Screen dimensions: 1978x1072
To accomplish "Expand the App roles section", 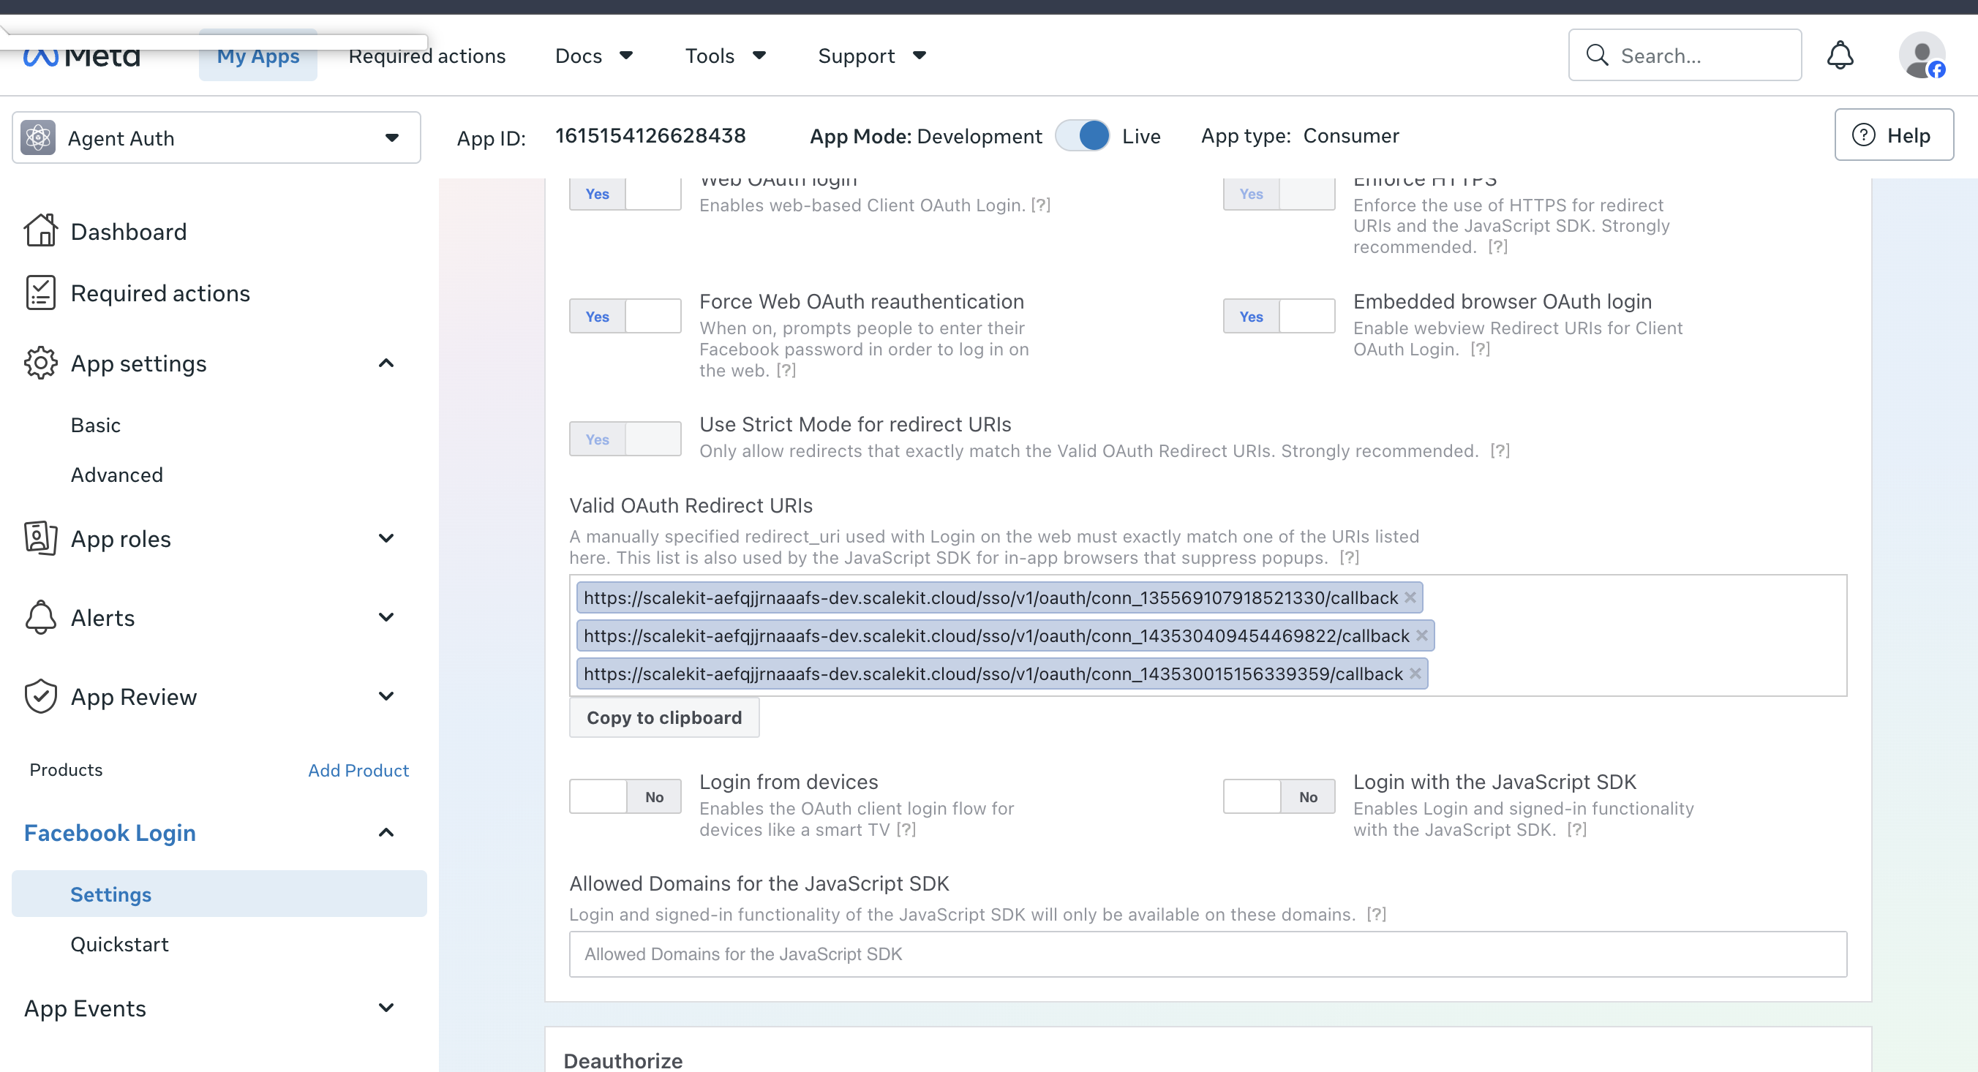I will point(386,538).
